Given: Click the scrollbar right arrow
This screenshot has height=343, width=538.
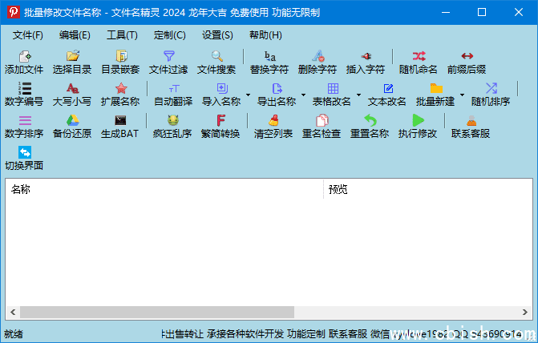Looking at the screenshot, I should coord(525,312).
